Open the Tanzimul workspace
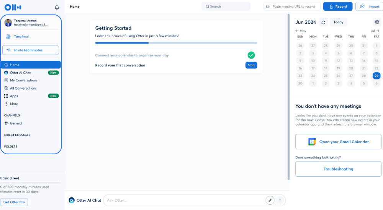Screen dimensions: 383x210 21,36
